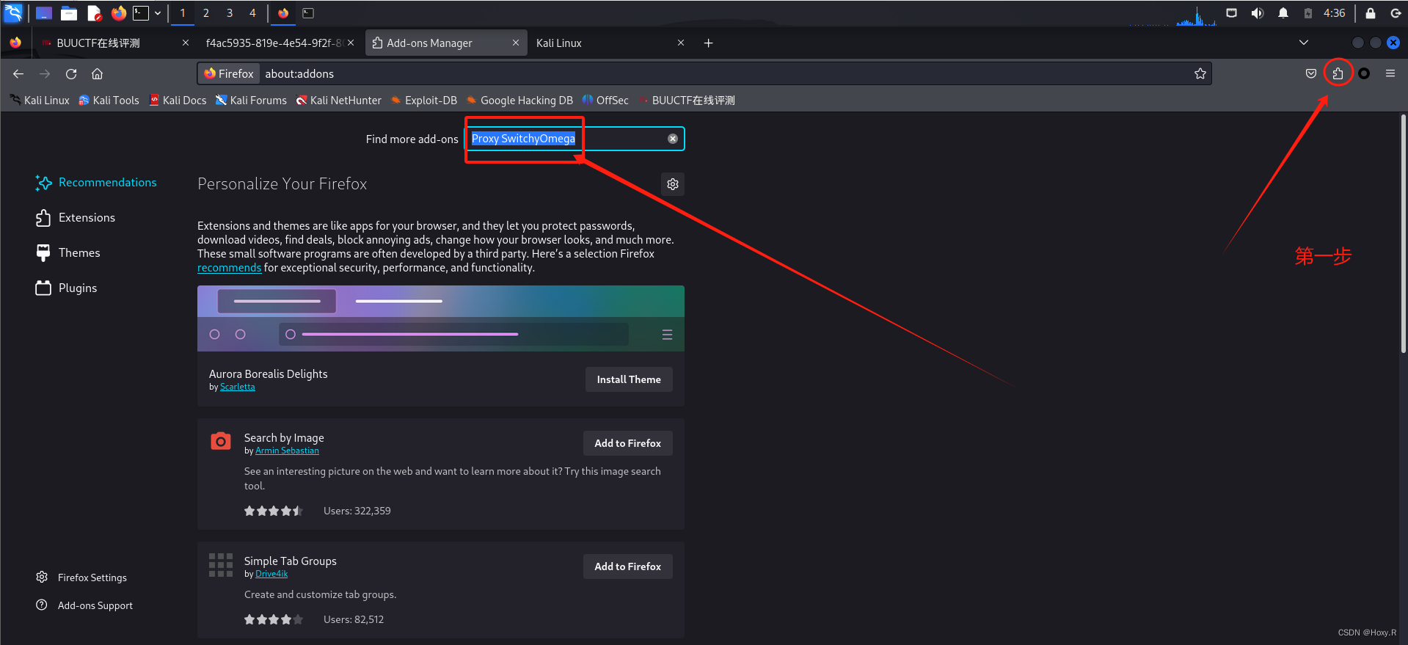This screenshot has width=1408, height=645.
Task: Open the terminal emulator launcher
Action: click(x=140, y=13)
